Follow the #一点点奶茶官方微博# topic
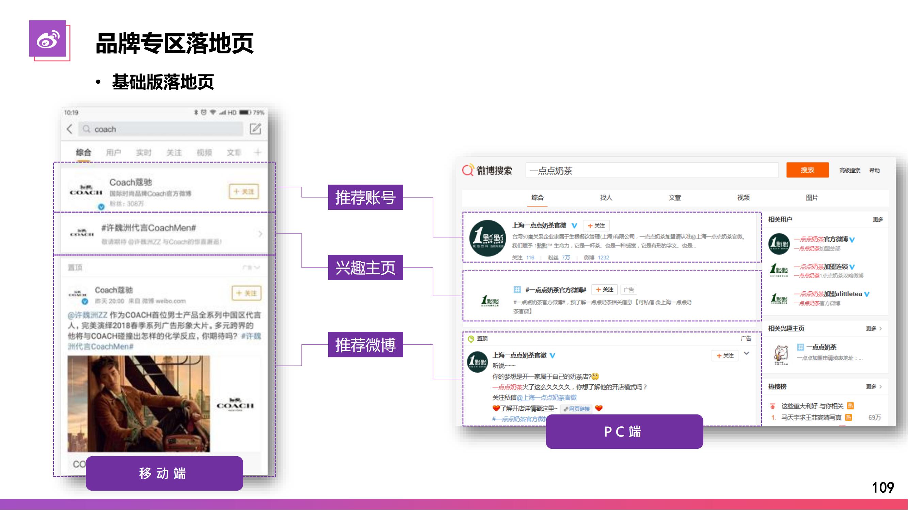Screen dimensions: 908x510 tap(605, 290)
